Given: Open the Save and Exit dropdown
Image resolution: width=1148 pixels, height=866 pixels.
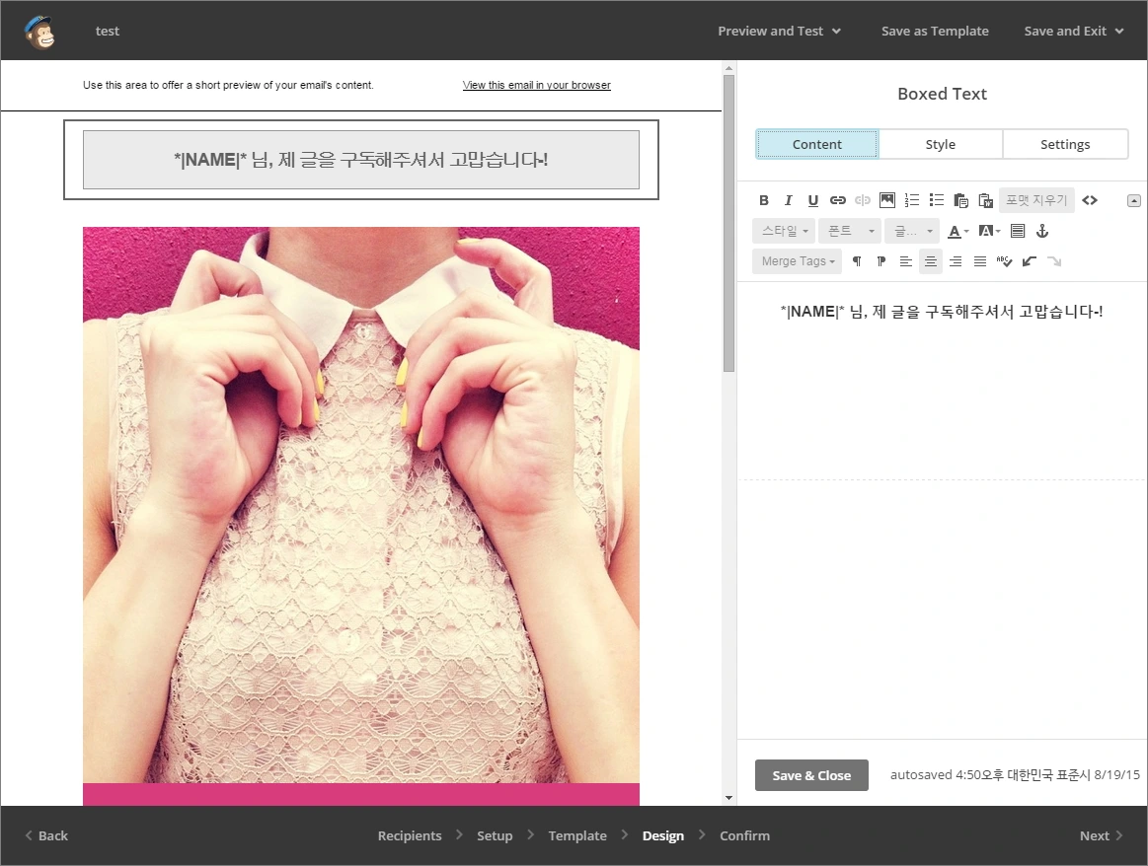Looking at the screenshot, I should click(1073, 31).
